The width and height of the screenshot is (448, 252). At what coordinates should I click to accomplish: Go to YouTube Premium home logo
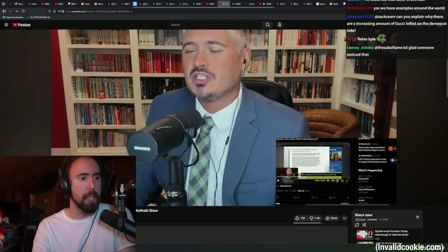tap(21, 24)
